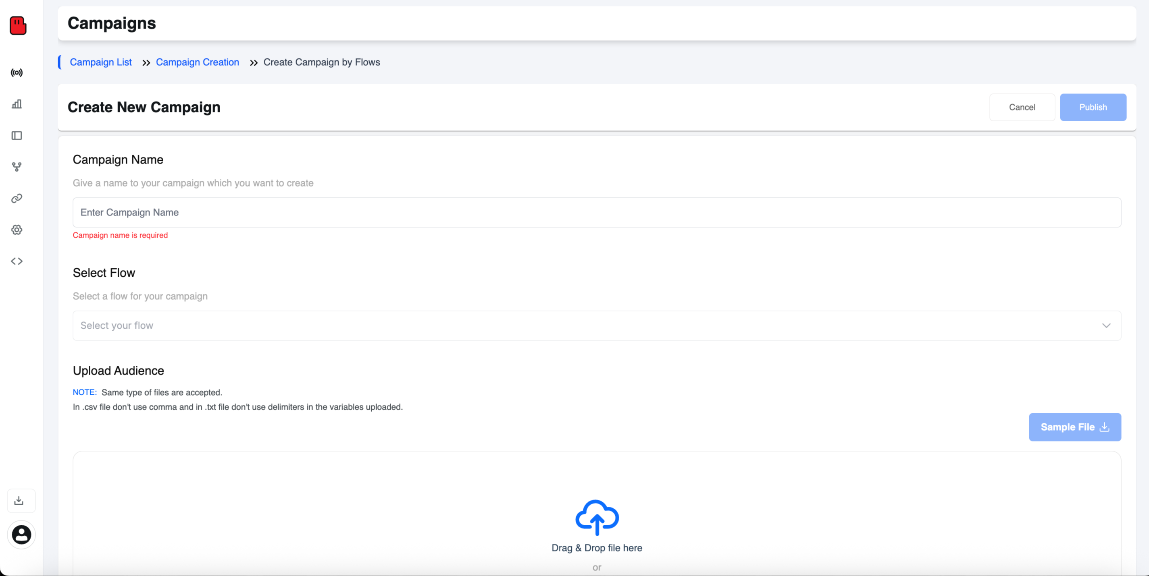Expand flow list using chevron arrow
1149x576 pixels.
coord(1106,325)
